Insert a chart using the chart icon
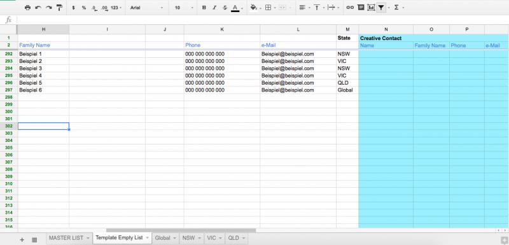The width and height of the screenshot is (509, 245). 371,8
